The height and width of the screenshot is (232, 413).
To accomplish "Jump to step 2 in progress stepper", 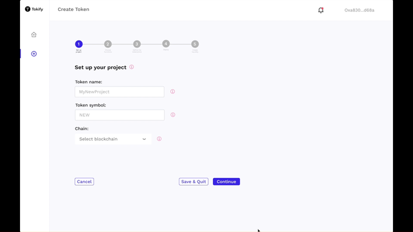I will point(108,44).
